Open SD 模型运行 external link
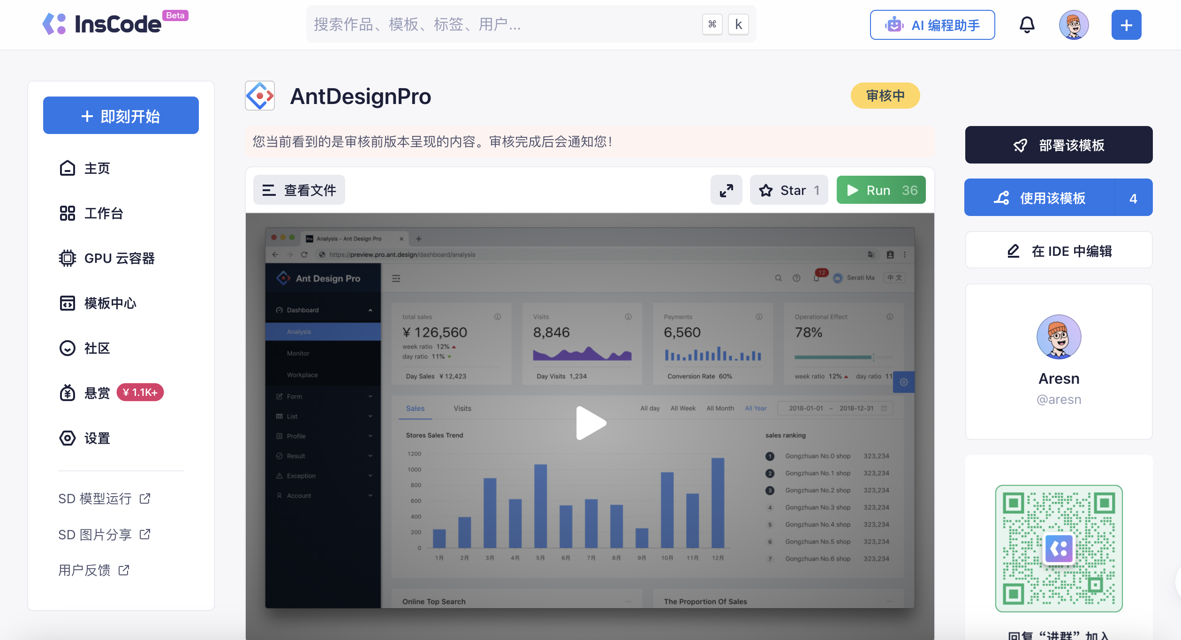This screenshot has width=1181, height=640. point(104,499)
